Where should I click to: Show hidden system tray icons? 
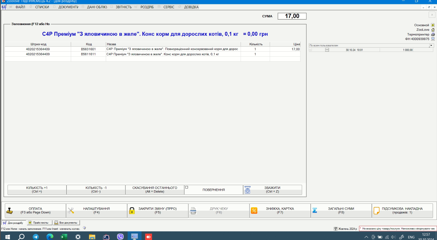click(366, 237)
